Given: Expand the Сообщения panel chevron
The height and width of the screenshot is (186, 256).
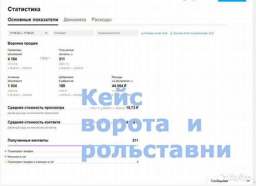Looking at the screenshot, I should [248, 181].
